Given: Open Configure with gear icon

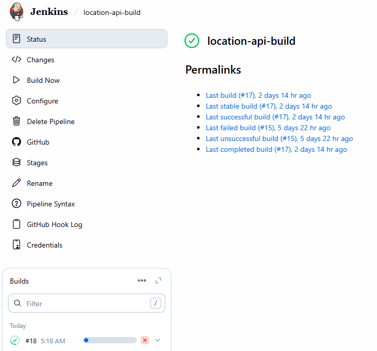Looking at the screenshot, I should point(17,101).
